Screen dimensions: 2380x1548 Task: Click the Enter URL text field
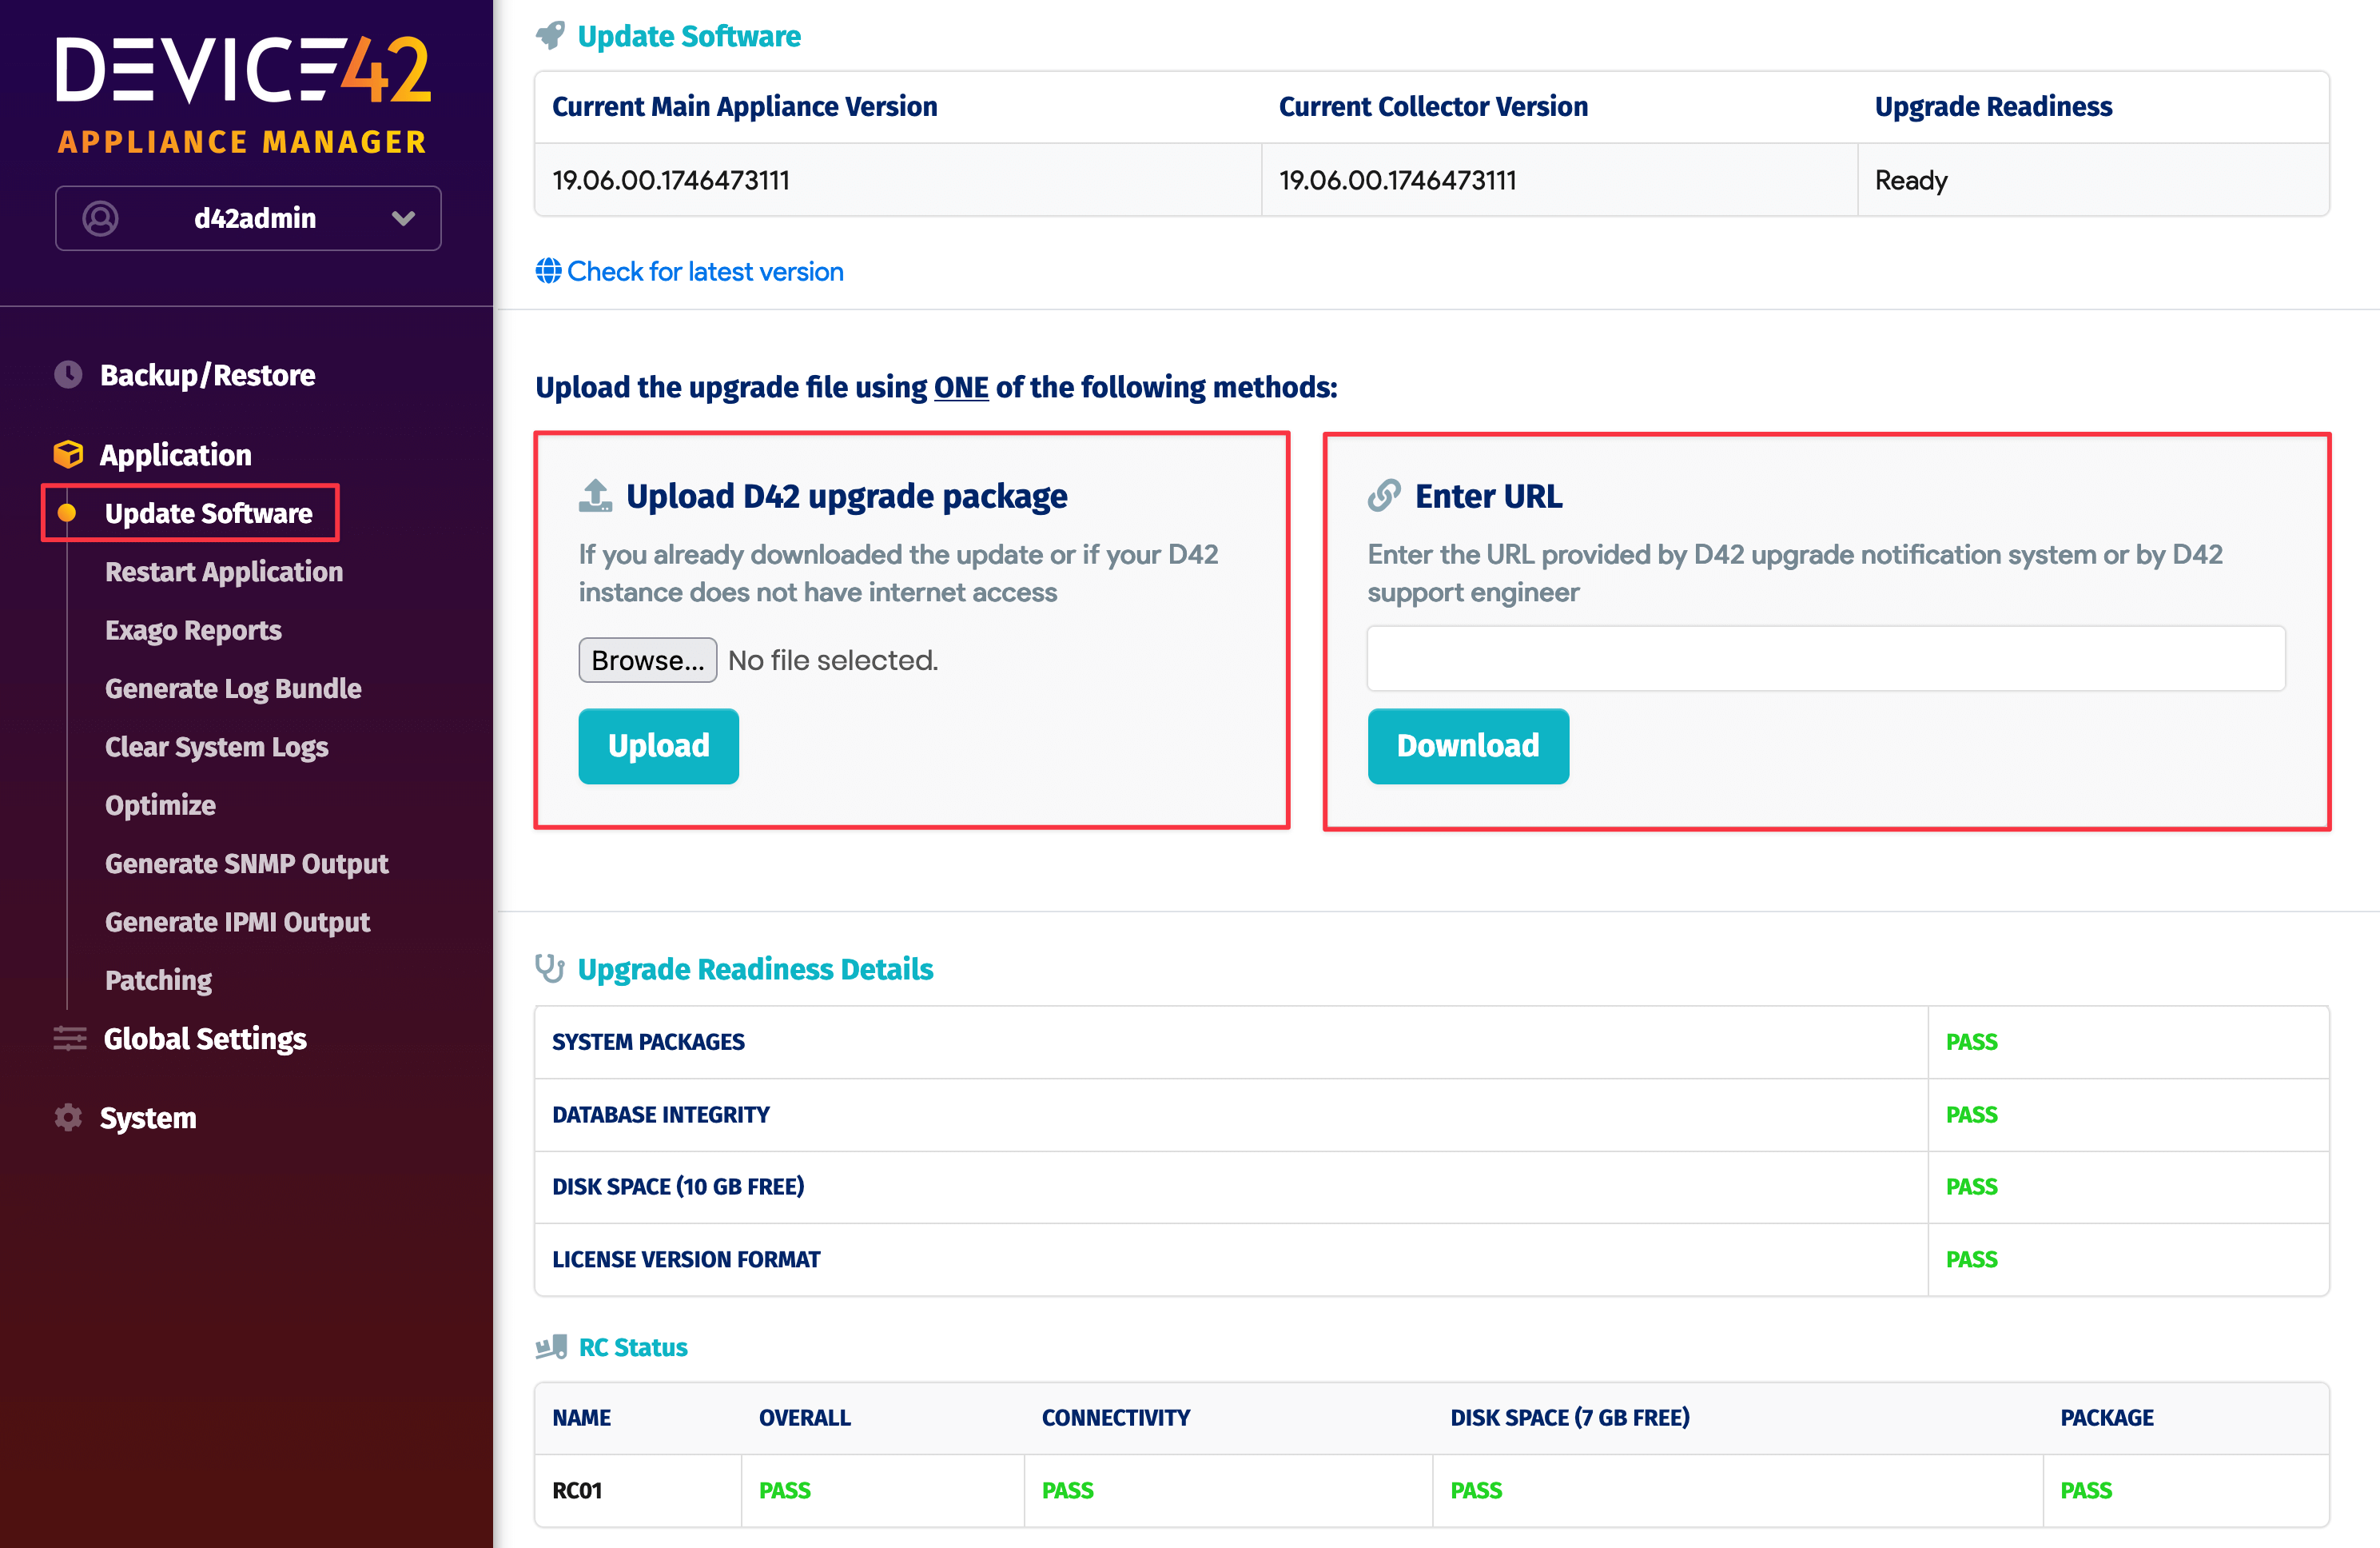[1825, 658]
